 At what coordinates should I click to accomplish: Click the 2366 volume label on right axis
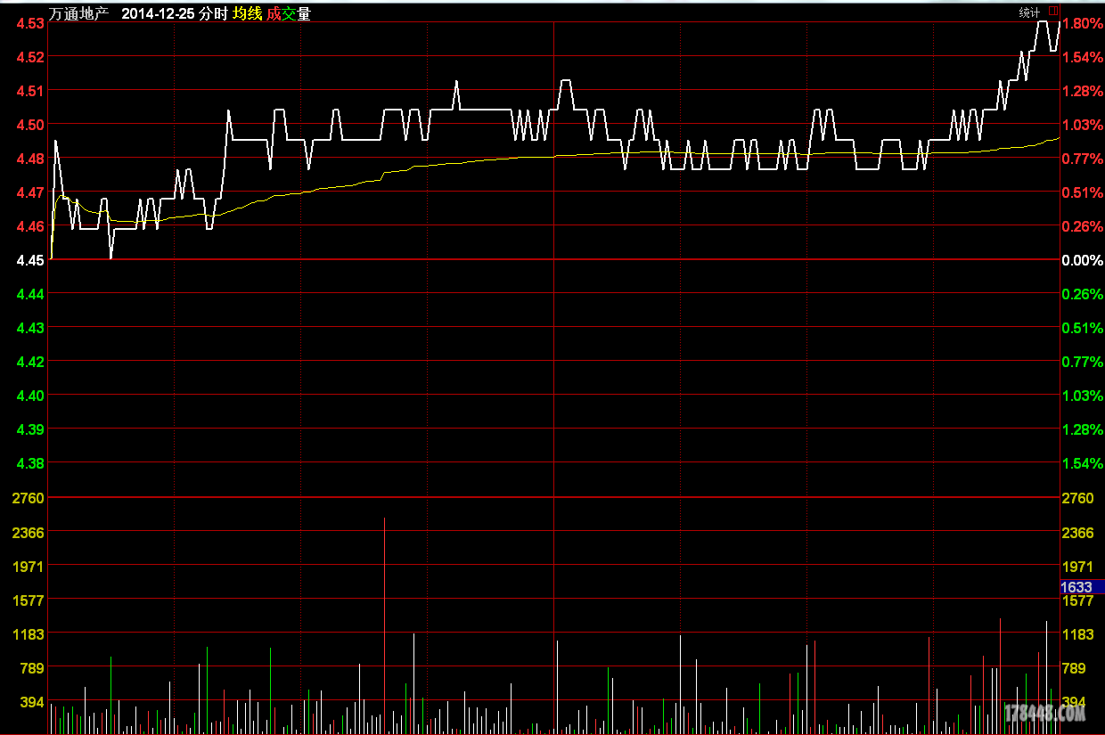1078,533
